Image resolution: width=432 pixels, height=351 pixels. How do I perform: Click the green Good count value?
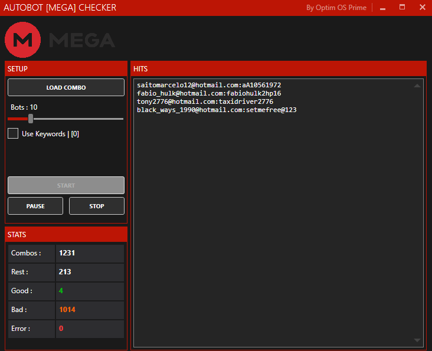[61, 291]
